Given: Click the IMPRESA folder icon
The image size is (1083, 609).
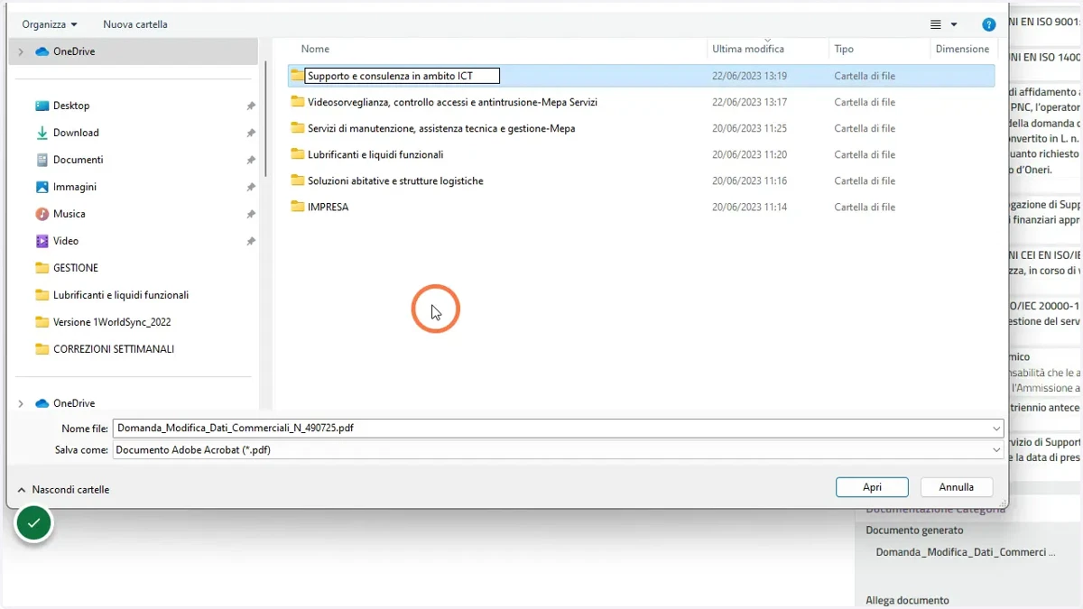Looking at the screenshot, I should [x=297, y=207].
